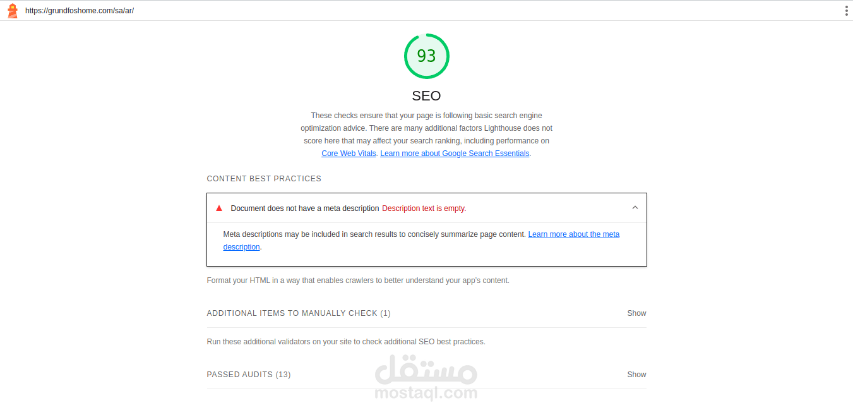Screen dimensions: 853x410
Task: Click the 'Run these additional validators' text
Action: 346,342
